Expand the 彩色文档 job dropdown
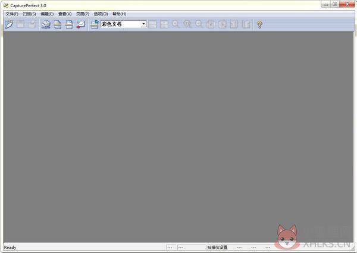This screenshot has width=357, height=253. 143,24
